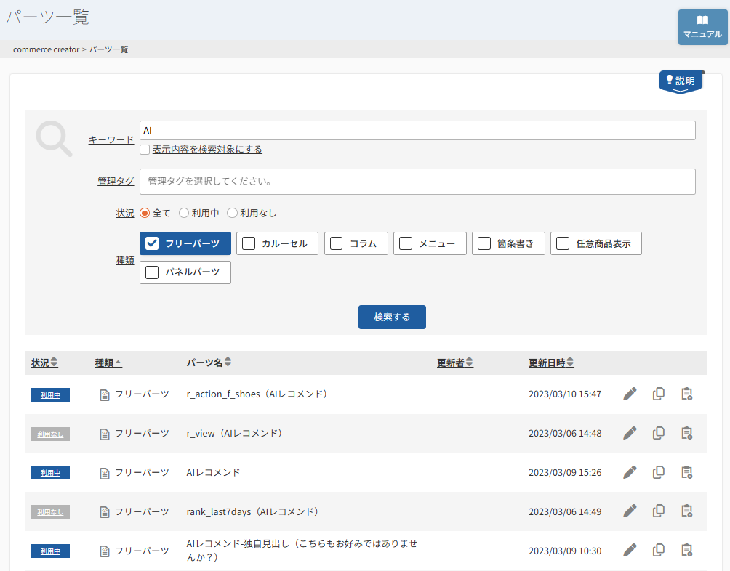Click the edit pencil for r_action_f_shoes row
The width and height of the screenshot is (730, 571).
pos(630,394)
